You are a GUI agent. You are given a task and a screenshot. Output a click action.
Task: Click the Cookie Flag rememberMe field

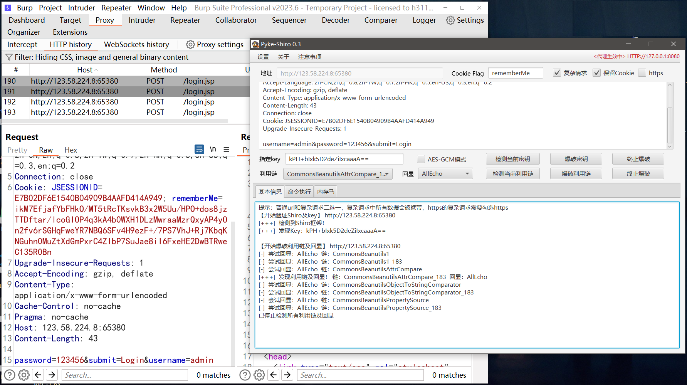coord(516,73)
